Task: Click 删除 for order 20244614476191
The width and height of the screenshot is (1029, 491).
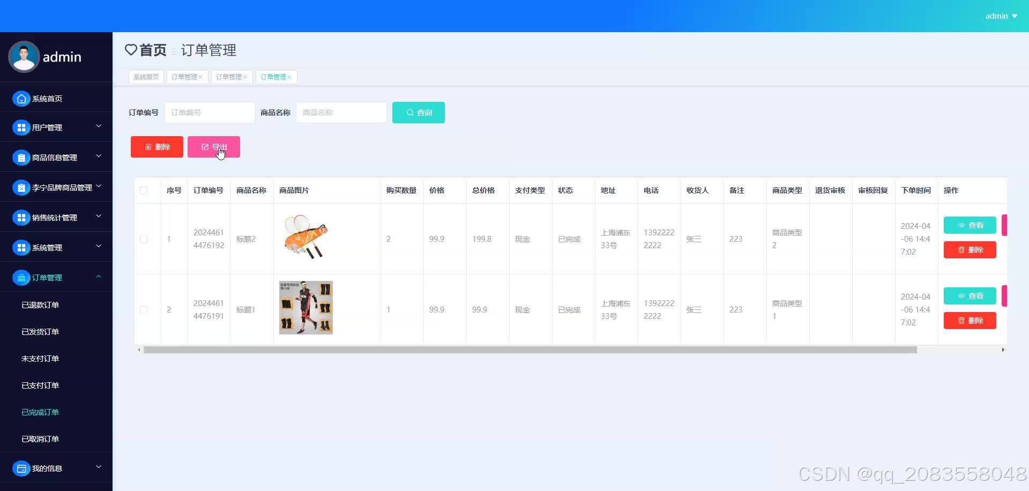Action: point(970,321)
